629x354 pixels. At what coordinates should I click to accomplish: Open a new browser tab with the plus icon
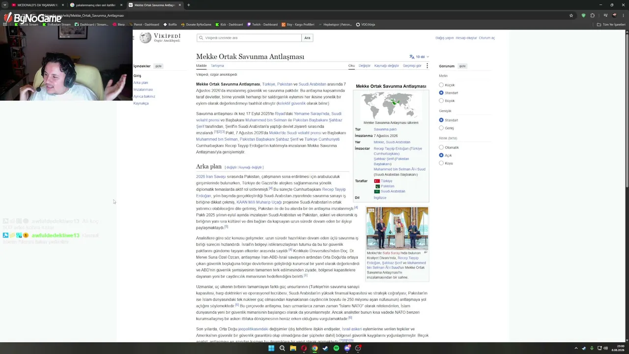[x=189, y=5]
